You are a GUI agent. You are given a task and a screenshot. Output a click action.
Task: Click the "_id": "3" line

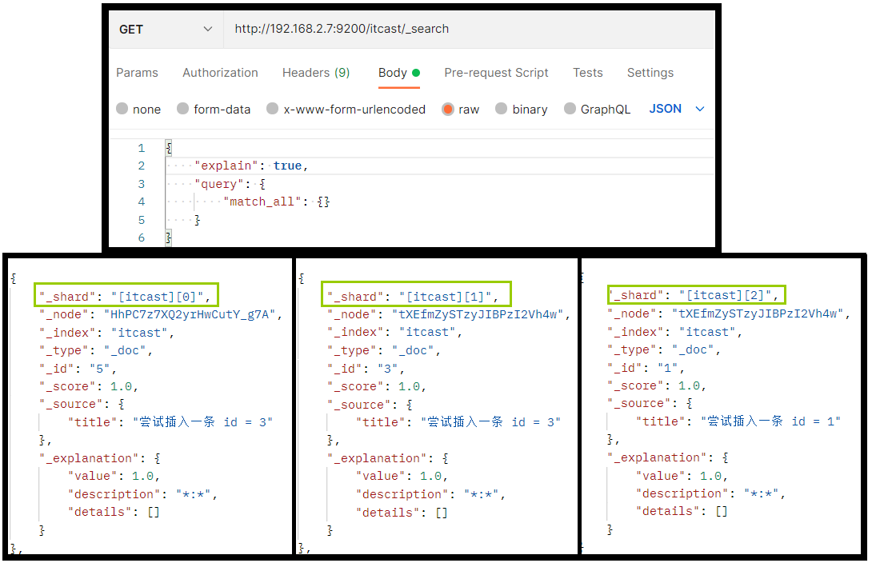tap(362, 369)
